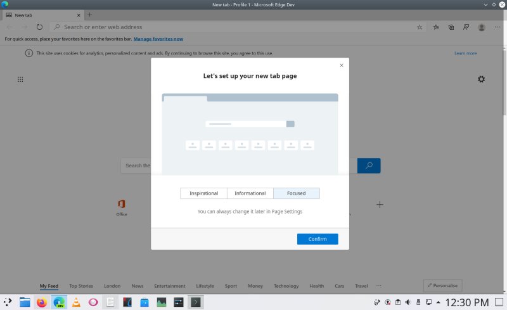Select the Inspirational layout option
507x310 pixels.
[203, 193]
